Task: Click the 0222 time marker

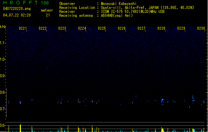Action: point(43,28)
